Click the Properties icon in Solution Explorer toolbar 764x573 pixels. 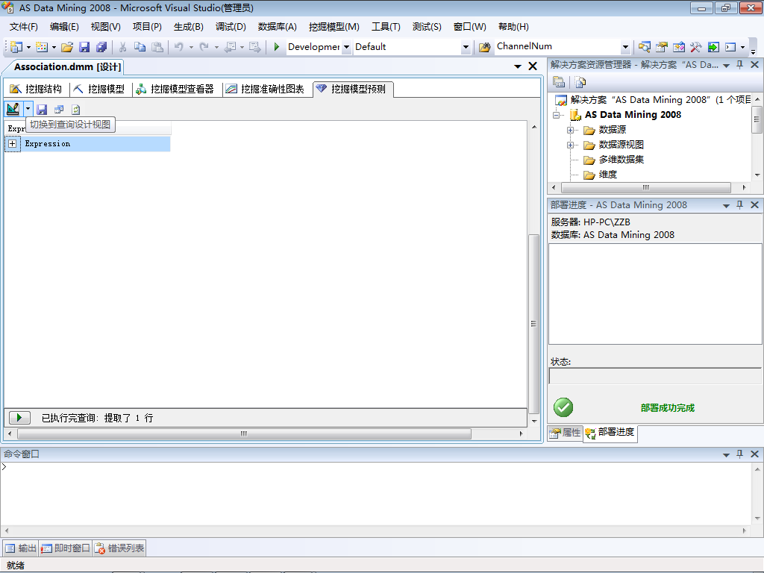[559, 82]
